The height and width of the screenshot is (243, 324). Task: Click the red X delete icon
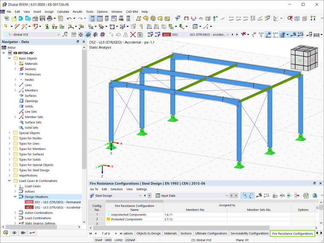click(133, 35)
